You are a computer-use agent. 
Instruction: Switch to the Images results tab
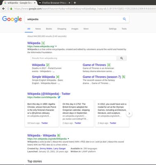click(x=75, y=29)
